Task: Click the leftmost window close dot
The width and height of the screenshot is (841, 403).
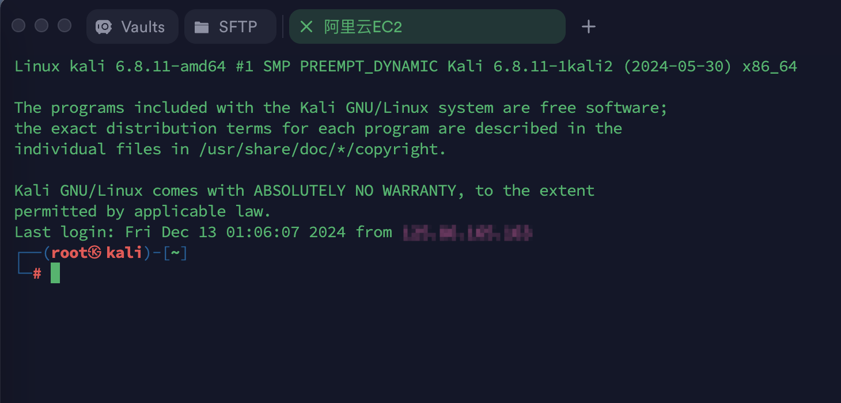Action: coord(18,26)
